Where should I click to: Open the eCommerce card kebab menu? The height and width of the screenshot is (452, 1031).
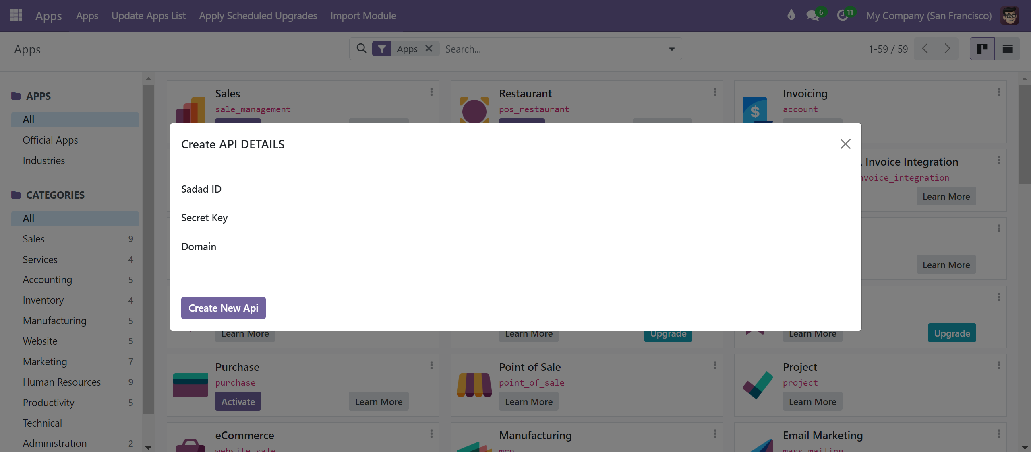(431, 434)
